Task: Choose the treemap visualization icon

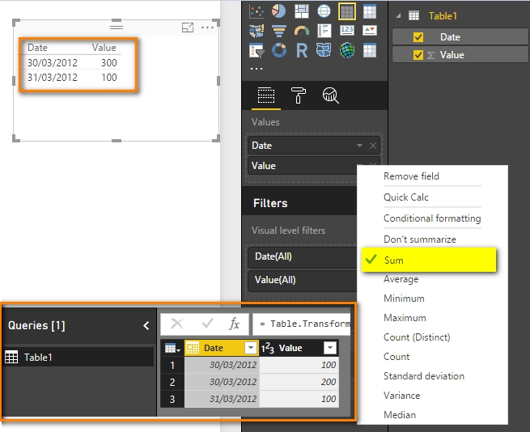Action: click(302, 11)
